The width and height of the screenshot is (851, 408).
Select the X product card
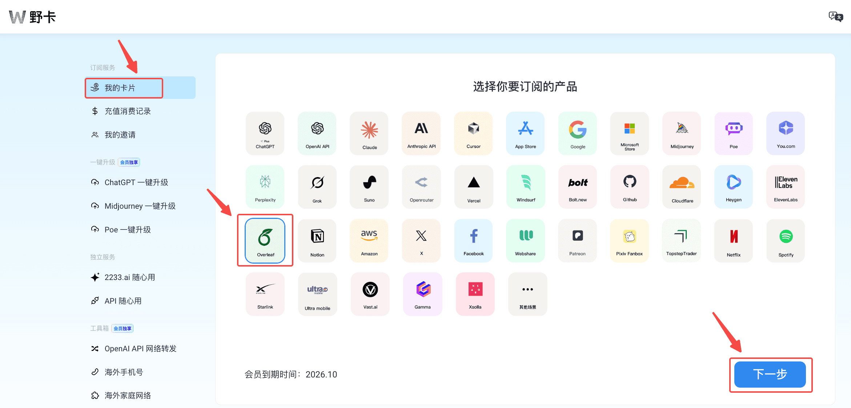[421, 240]
